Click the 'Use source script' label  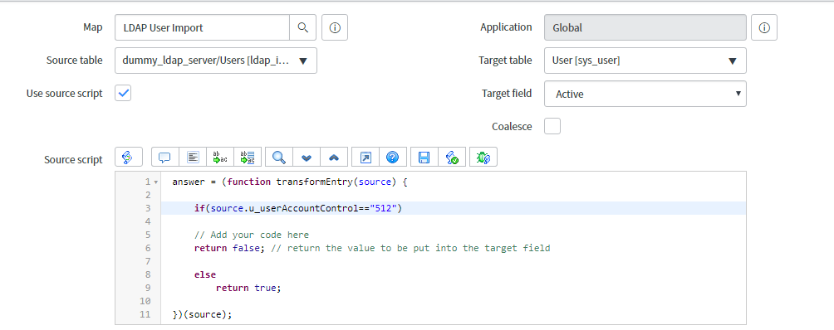coord(64,94)
